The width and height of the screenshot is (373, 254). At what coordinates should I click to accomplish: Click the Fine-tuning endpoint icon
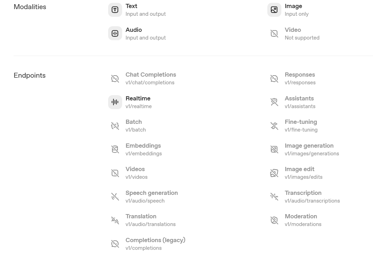click(x=274, y=126)
